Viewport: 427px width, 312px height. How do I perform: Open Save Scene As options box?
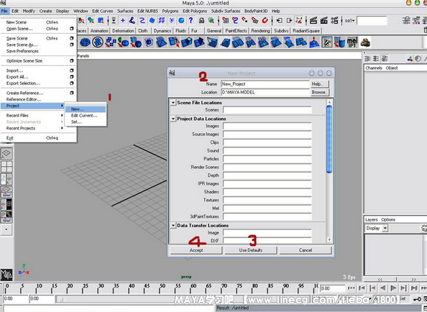pyautogui.click(x=72, y=45)
